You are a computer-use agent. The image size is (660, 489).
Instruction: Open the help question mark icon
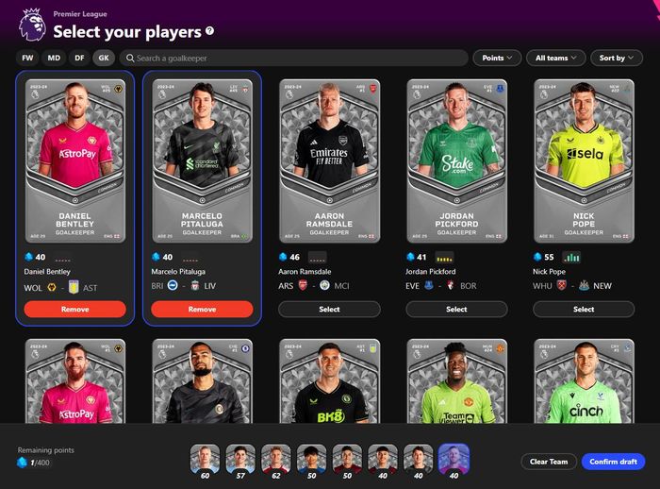209,31
